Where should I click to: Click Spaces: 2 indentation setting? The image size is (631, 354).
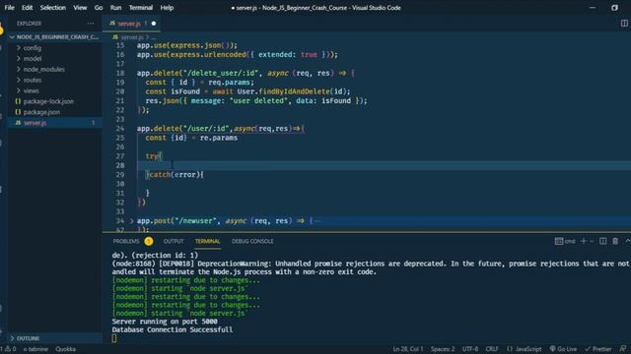coord(443,349)
